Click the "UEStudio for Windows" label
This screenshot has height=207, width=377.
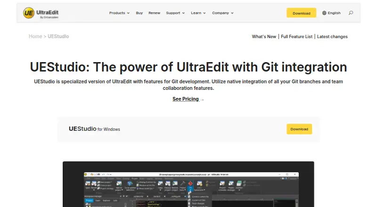coord(94,129)
